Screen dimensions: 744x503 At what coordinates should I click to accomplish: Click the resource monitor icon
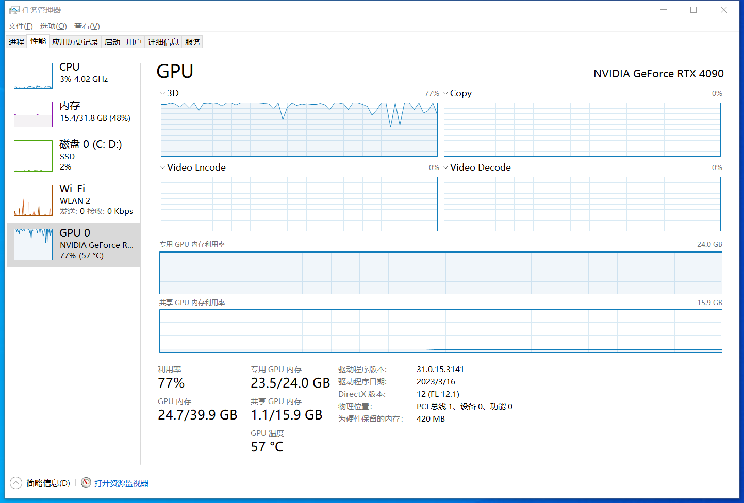click(86, 483)
